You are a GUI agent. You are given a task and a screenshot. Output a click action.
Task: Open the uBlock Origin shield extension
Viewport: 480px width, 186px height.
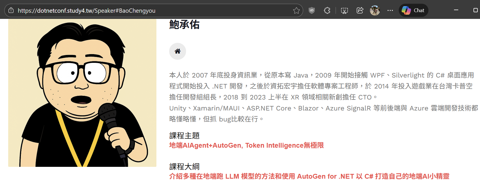pyautogui.click(x=312, y=10)
